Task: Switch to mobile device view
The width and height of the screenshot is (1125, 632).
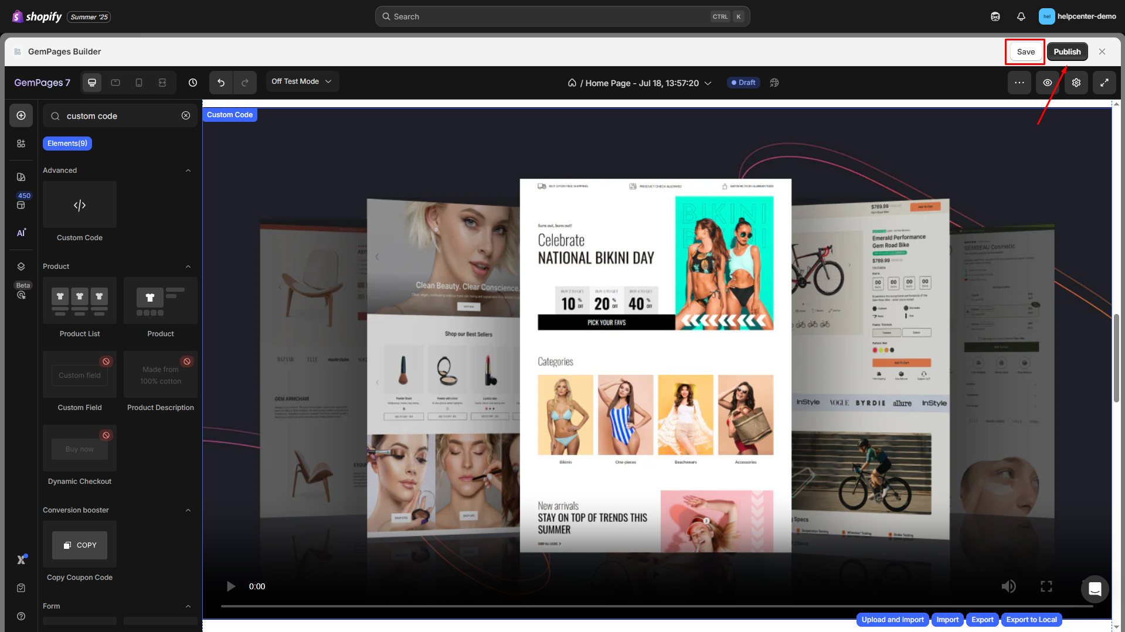Action: point(139,83)
